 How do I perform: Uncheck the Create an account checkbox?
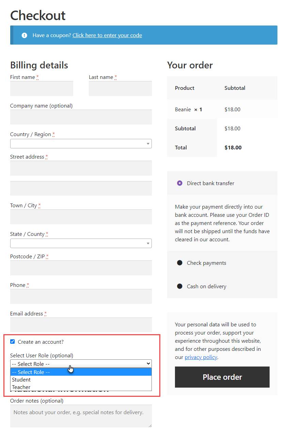(13, 342)
